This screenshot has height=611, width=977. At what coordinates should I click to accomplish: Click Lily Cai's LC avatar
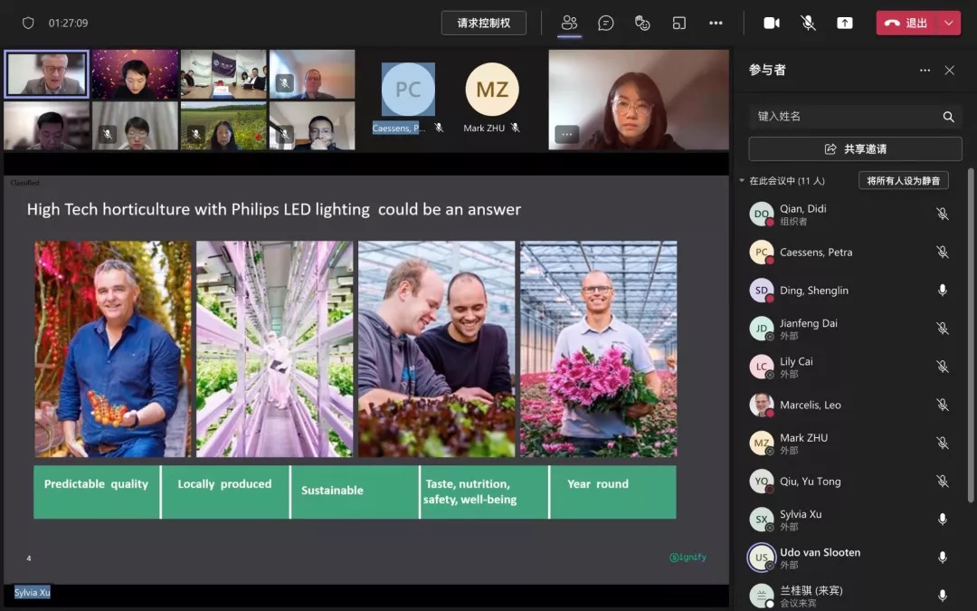762,367
